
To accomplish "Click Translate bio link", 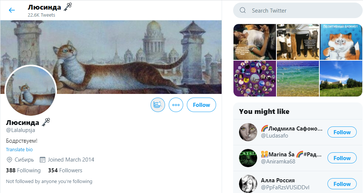I will pos(19,150).
